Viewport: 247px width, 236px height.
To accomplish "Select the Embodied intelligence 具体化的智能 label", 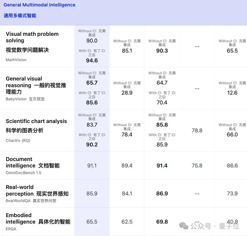I will pos(38,219).
